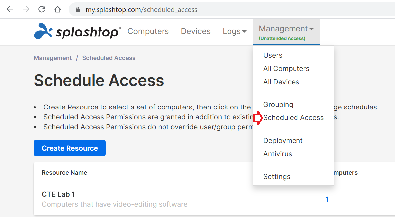This screenshot has height=217, width=395.
Task: Open the Devices tab
Action: tap(196, 31)
